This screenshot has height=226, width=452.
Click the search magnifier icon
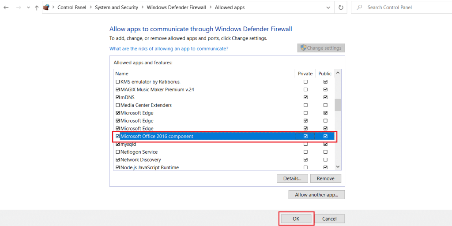coord(359,7)
